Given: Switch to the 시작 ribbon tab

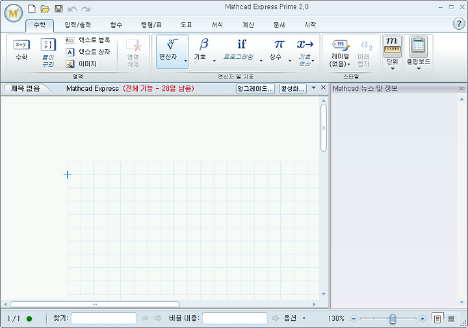Looking at the screenshot, I should coord(310,25).
